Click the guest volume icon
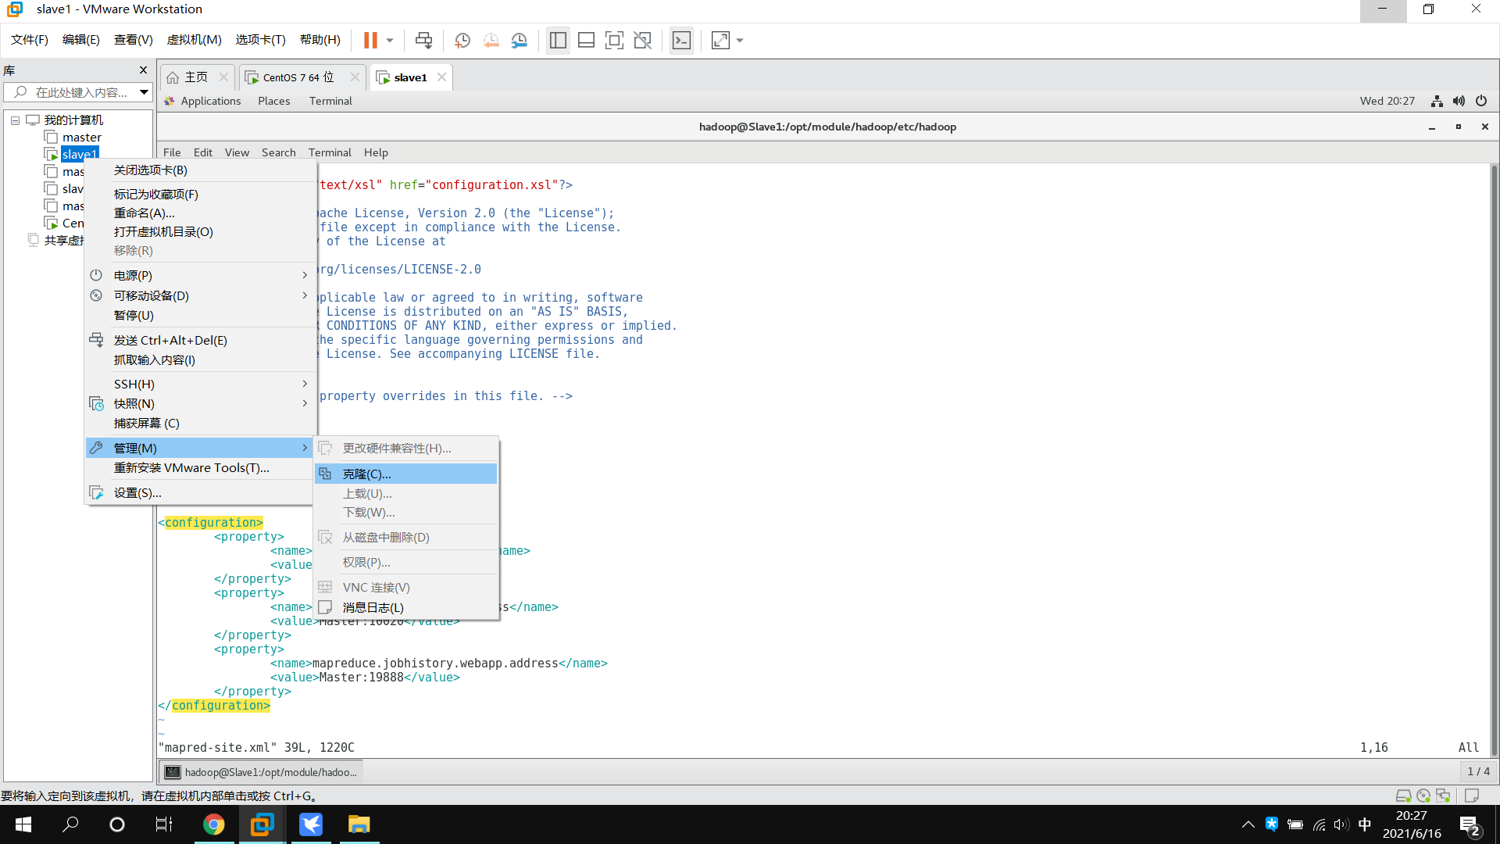 click(x=1459, y=101)
